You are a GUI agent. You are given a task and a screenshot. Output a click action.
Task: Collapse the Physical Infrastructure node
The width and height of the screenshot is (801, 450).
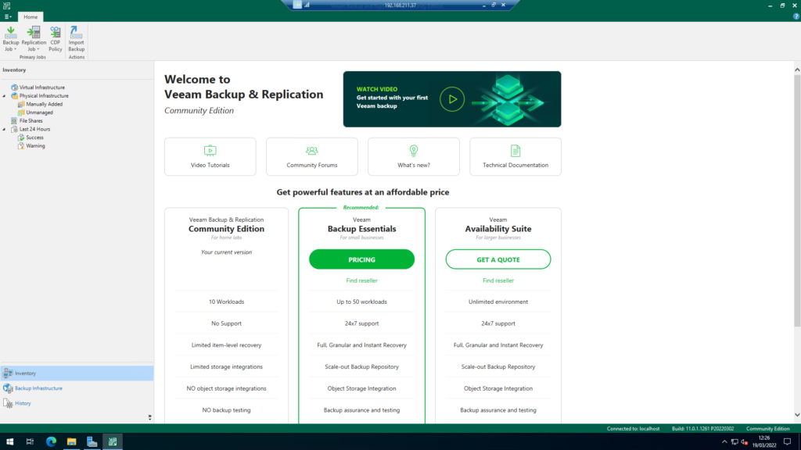click(x=5, y=96)
